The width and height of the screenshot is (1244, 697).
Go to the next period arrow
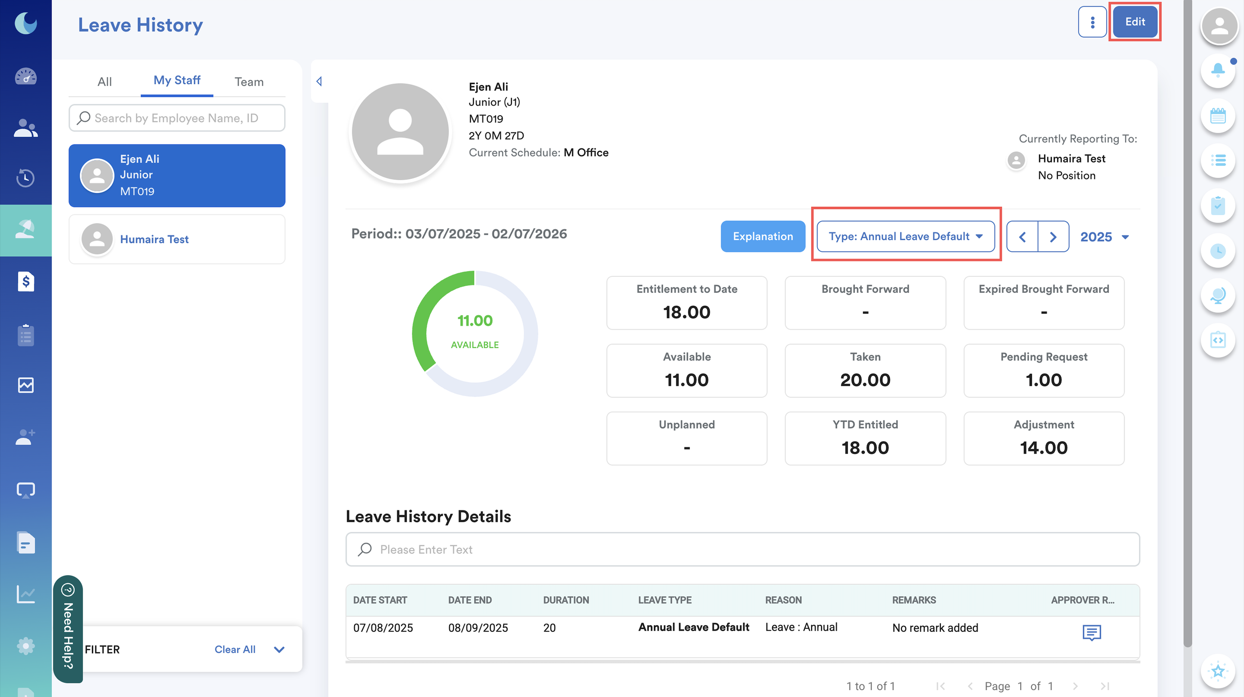tap(1053, 237)
